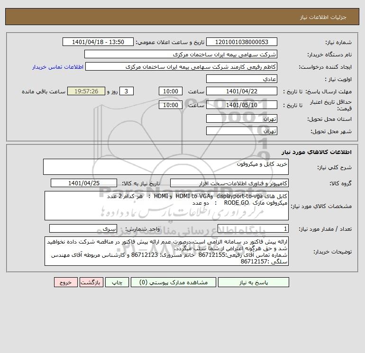Click label مشخصات کالای مورد نیاز
Image resolution: width=365 pixels, height=353 pixels.
(x=321, y=206)
